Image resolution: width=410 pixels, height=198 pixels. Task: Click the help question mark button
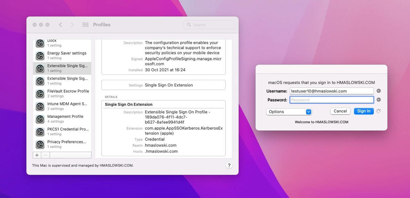pyautogui.click(x=229, y=165)
